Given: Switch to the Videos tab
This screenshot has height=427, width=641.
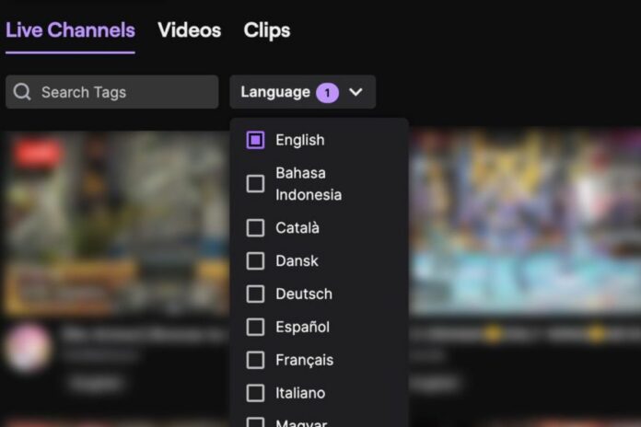Looking at the screenshot, I should 189,30.
